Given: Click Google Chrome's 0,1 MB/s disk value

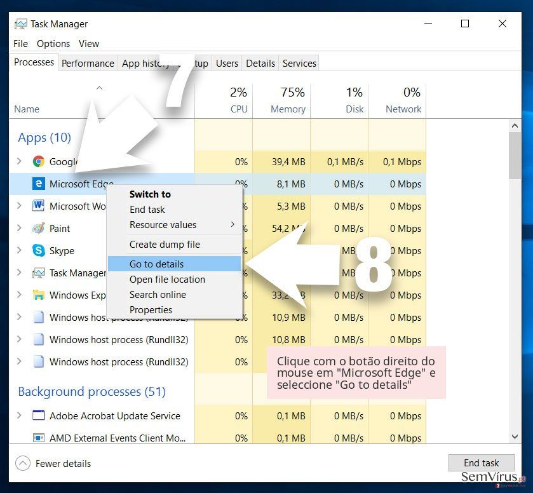Looking at the screenshot, I should tap(345, 162).
